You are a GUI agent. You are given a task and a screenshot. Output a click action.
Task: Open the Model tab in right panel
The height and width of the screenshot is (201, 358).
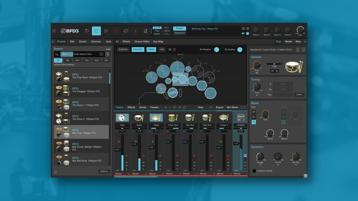pos(288,42)
